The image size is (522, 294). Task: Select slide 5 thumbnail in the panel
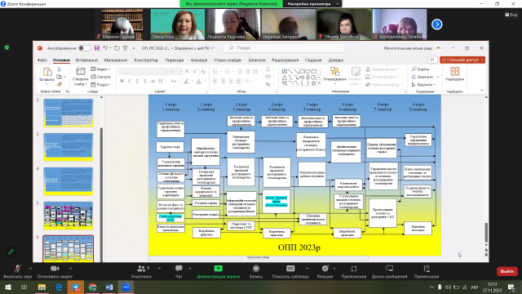pos(69,215)
